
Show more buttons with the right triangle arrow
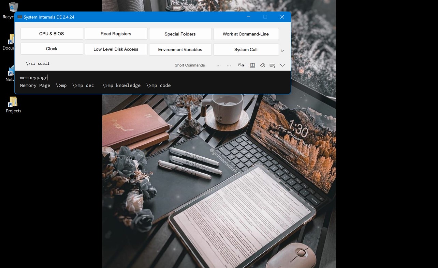click(282, 51)
